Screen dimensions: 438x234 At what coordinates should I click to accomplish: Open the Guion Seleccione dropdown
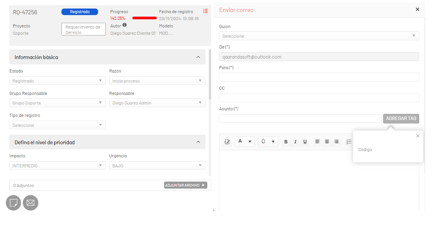click(319, 36)
